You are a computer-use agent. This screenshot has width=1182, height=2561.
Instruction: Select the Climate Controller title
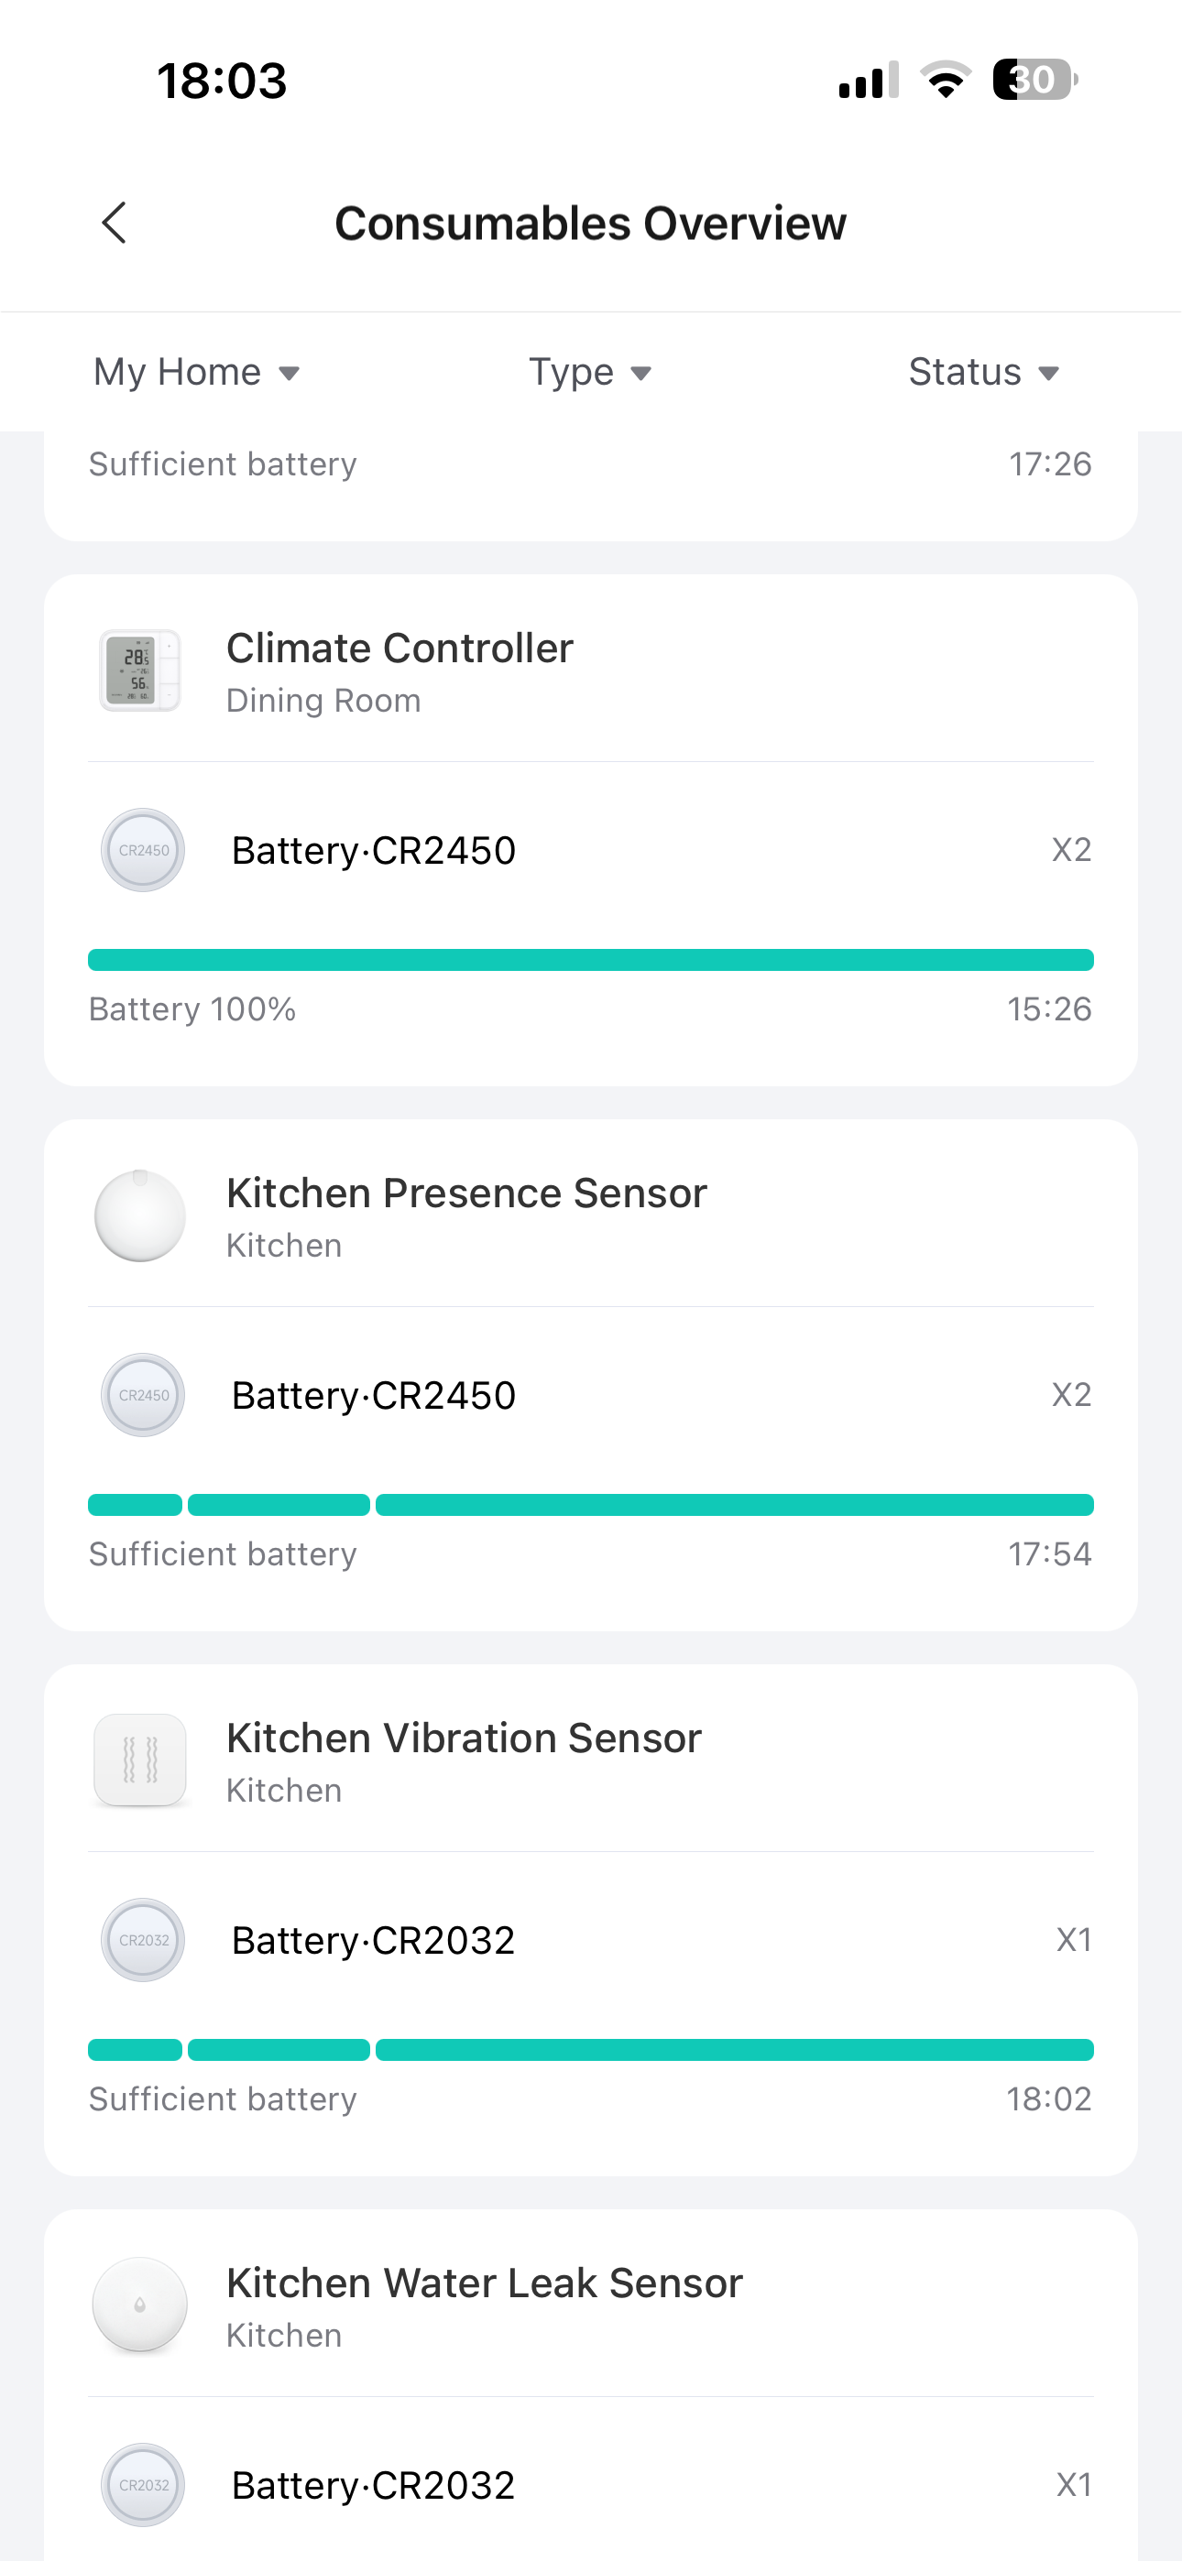400,648
